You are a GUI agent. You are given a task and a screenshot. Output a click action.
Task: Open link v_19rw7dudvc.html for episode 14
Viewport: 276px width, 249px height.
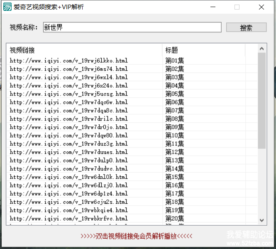pyautogui.click(x=69, y=169)
